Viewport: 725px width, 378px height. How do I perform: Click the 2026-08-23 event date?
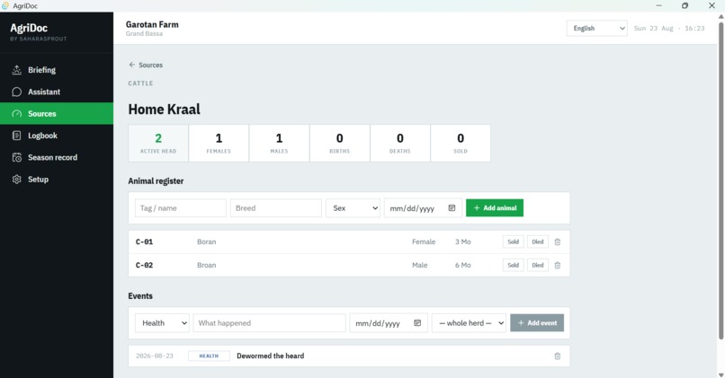[x=155, y=356]
